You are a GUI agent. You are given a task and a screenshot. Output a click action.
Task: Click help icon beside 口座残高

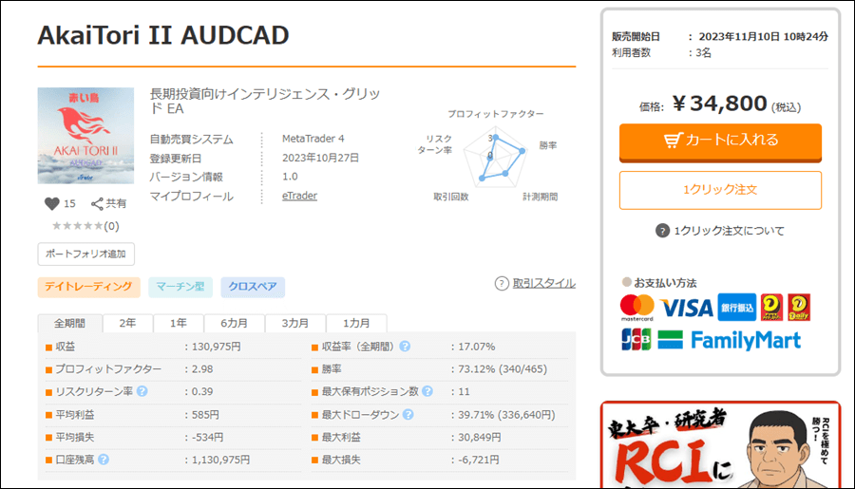click(104, 460)
